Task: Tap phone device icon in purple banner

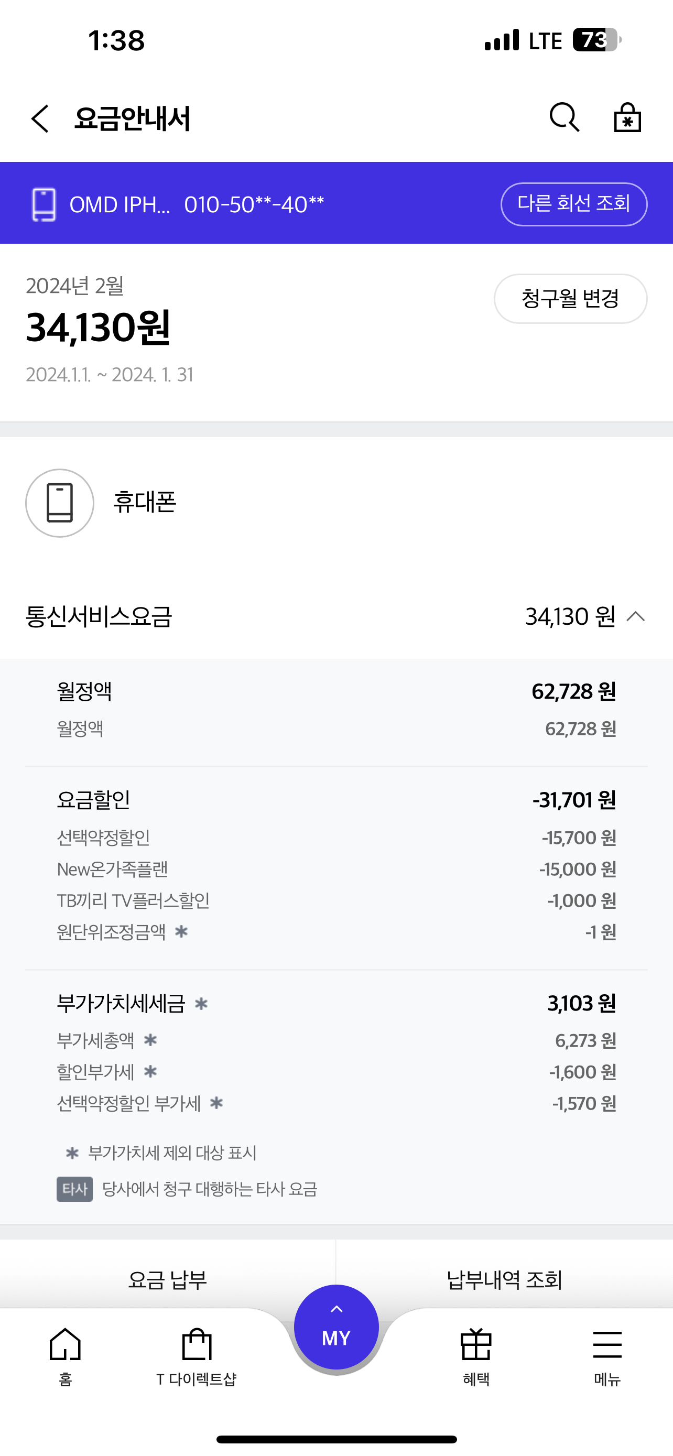Action: 44,204
